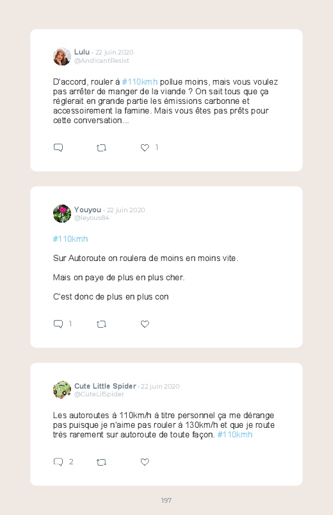The image size is (333, 515).
Task: Open replies on Cute Little Spider's tweet
Action: [58, 462]
